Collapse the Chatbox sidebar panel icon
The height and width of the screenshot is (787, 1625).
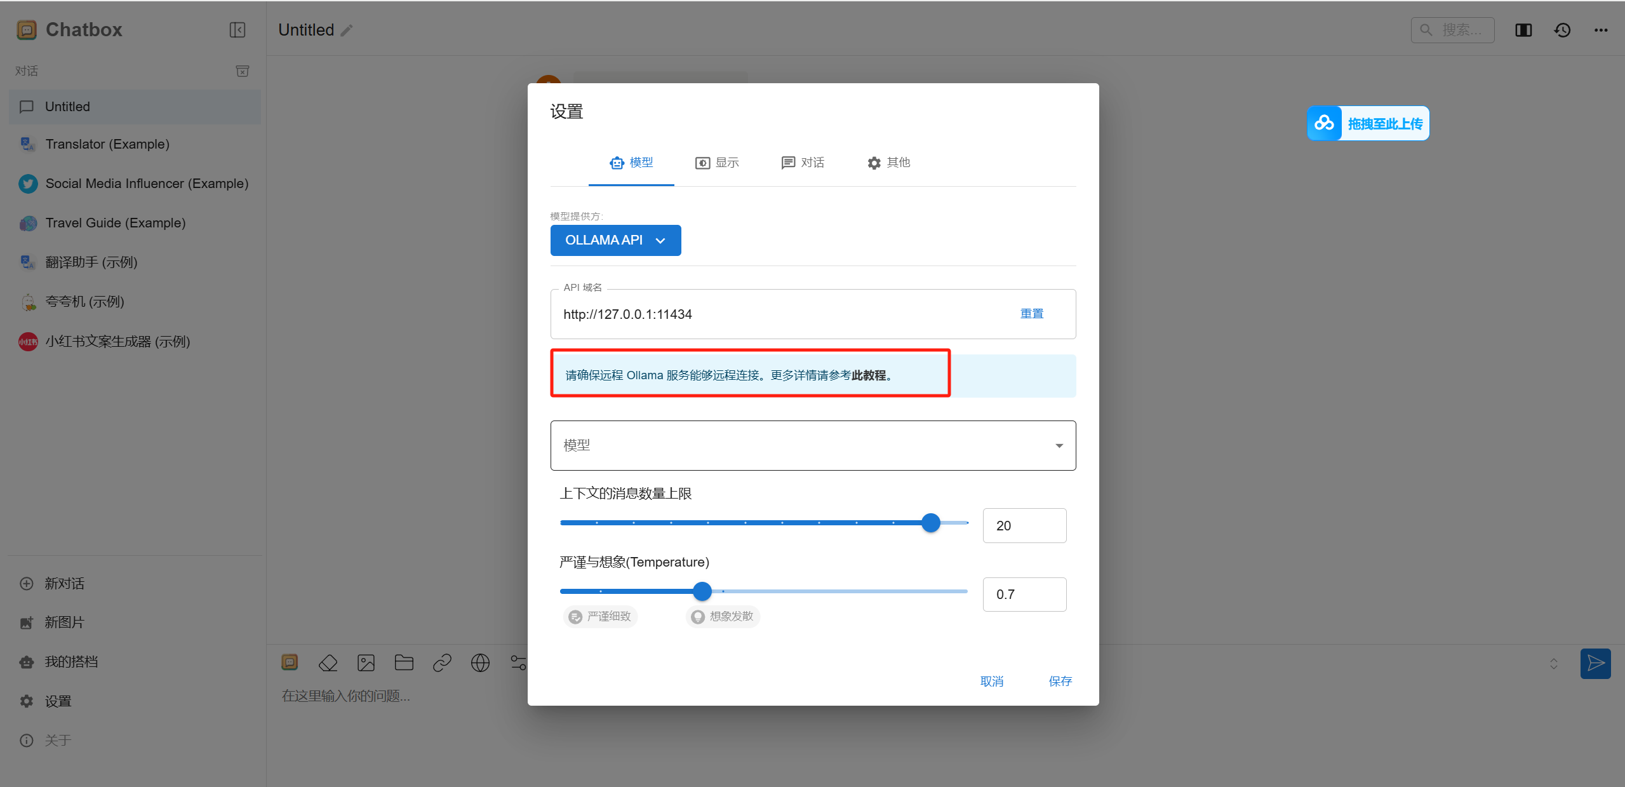pos(237,30)
